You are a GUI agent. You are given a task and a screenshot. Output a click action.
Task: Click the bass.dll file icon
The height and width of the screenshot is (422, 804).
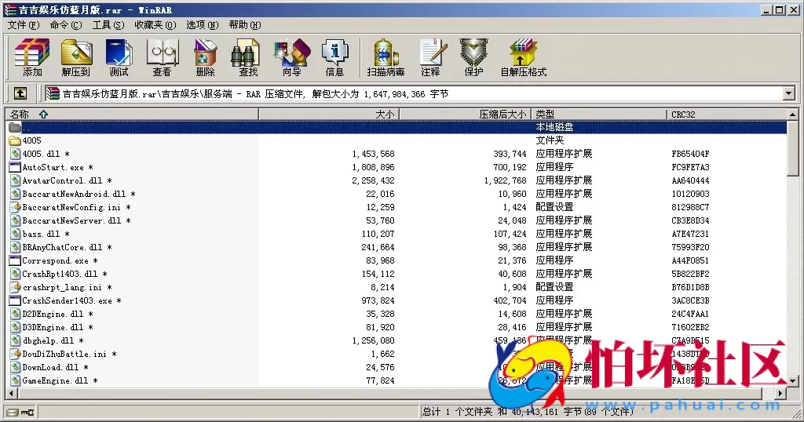point(15,234)
